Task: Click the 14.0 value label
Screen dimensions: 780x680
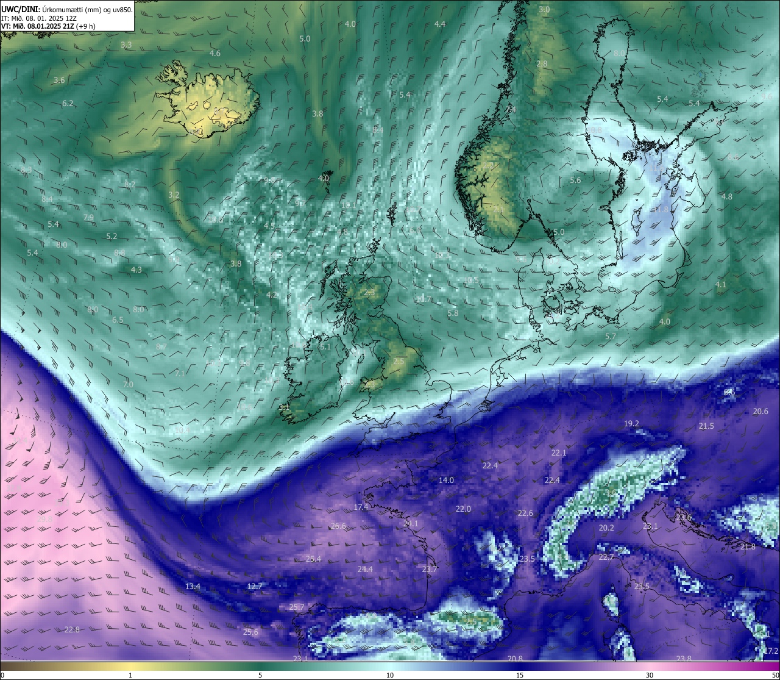Action: coord(446,480)
